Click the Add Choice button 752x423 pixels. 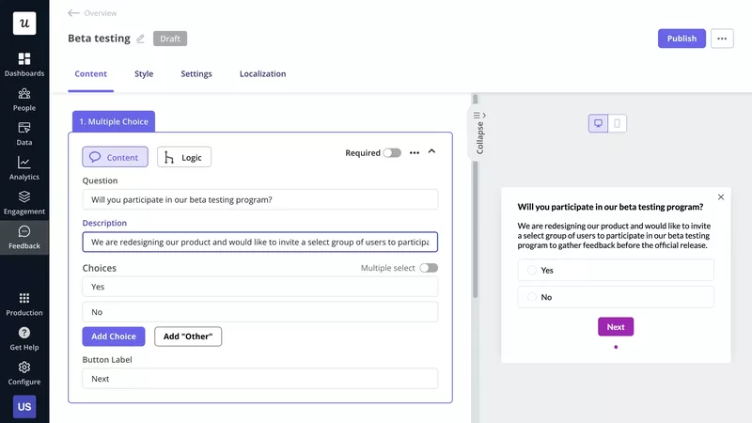tap(114, 337)
